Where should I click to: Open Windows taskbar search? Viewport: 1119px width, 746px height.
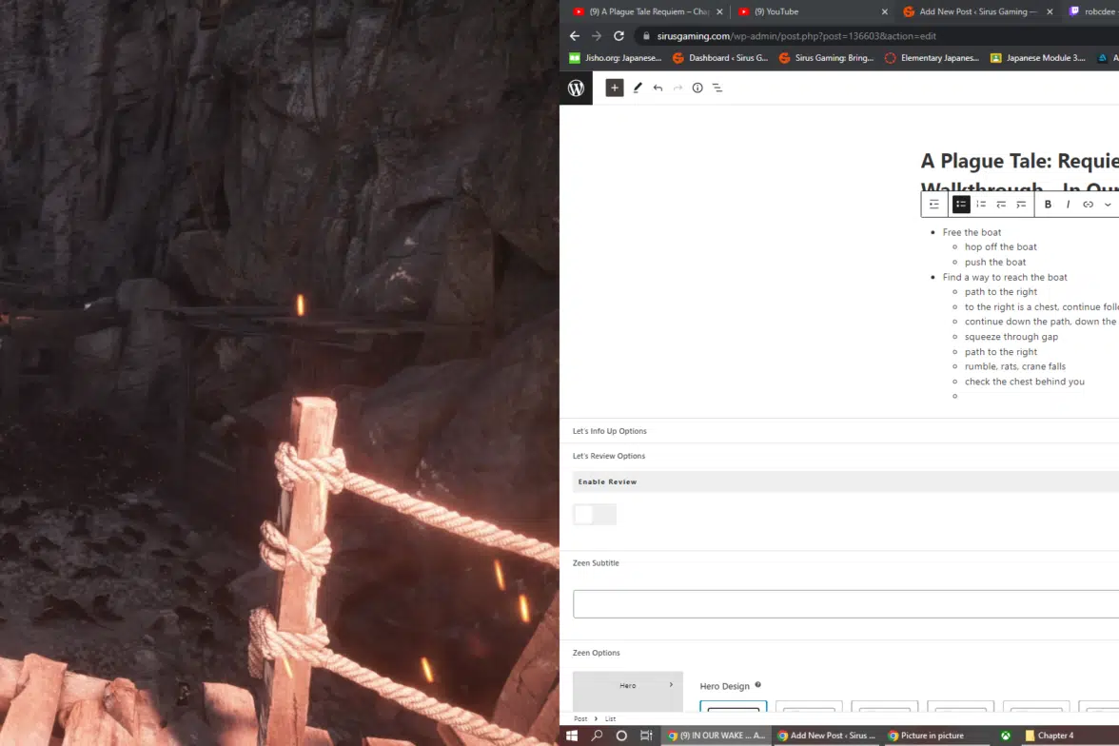point(597,736)
